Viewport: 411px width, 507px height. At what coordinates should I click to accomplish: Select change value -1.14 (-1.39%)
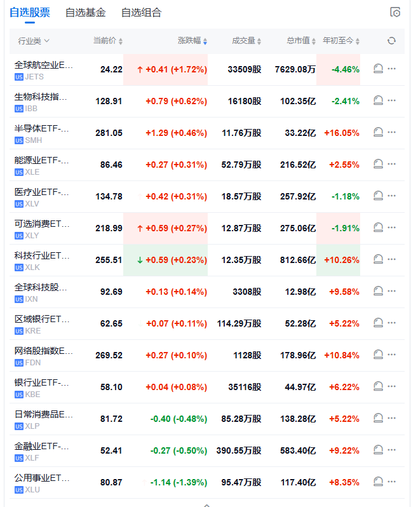pyautogui.click(x=179, y=482)
